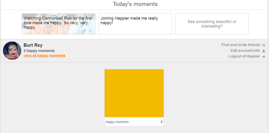269x133 pixels.
Task: Click the arrow icon beside Logout of Happier
Action: pyautogui.click(x=264, y=56)
